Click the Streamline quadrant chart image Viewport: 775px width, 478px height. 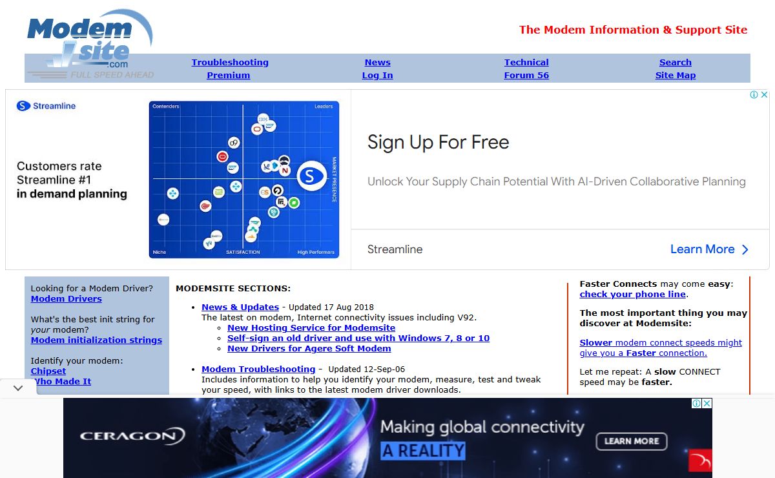pos(243,180)
